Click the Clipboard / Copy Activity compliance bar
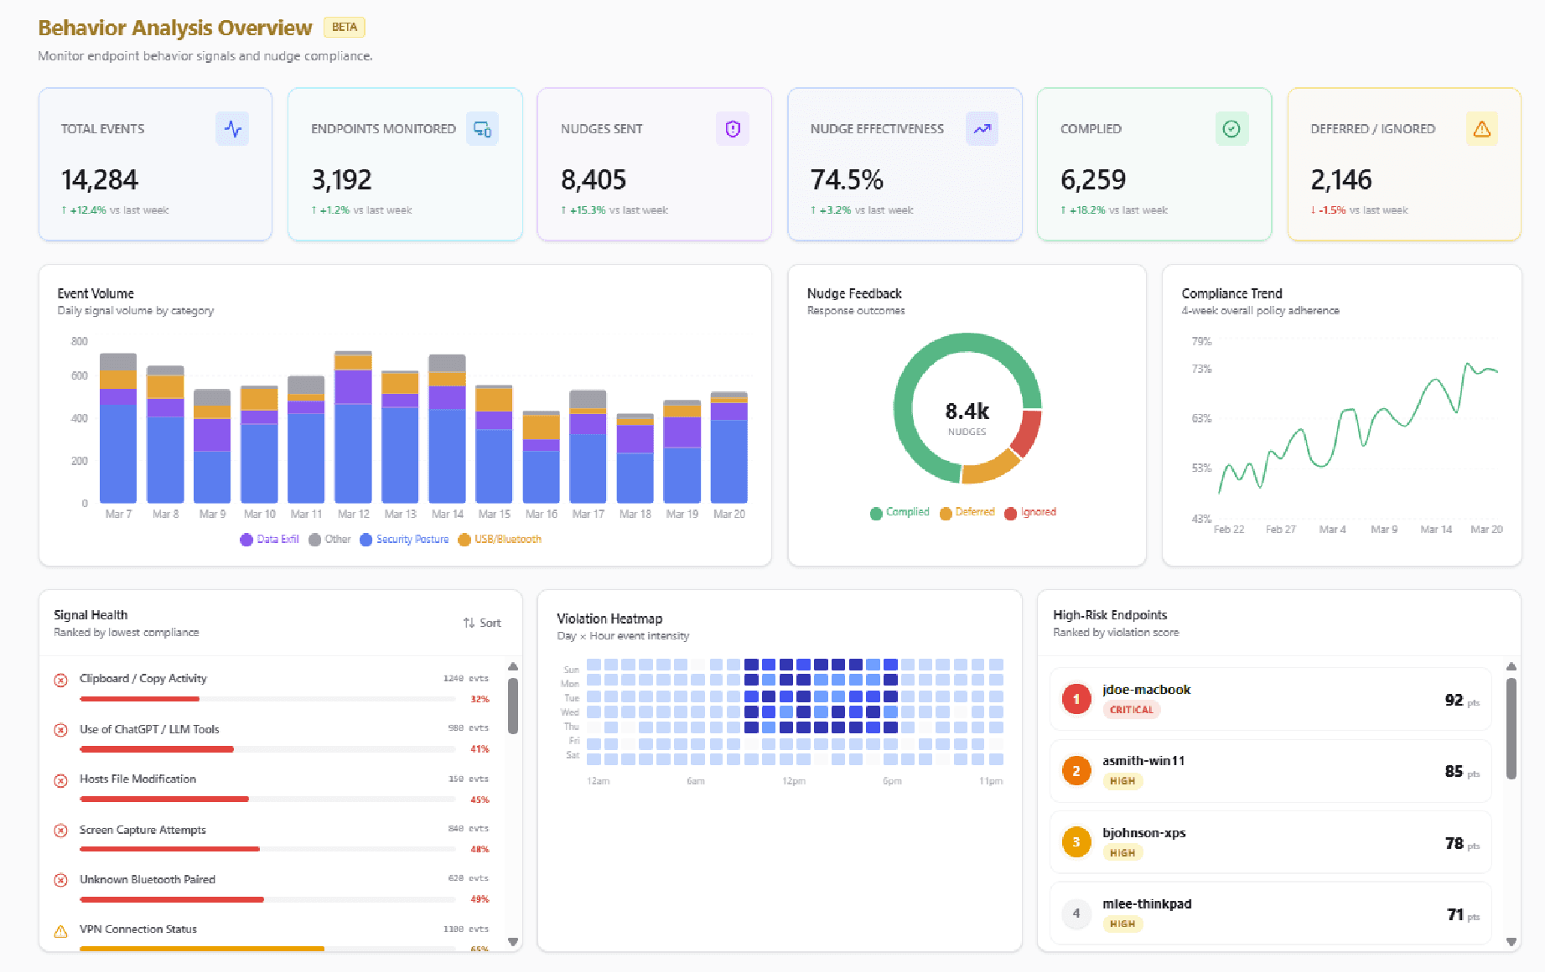The image size is (1545, 973). (268, 699)
